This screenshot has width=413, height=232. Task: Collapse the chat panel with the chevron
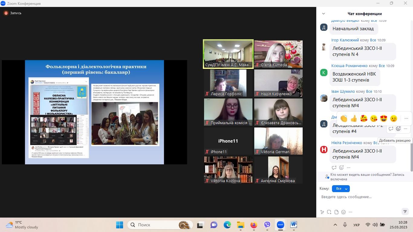324,14
